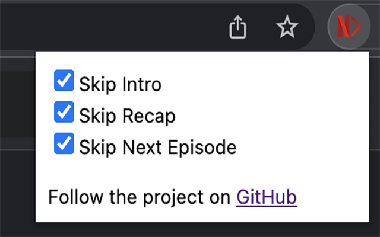This screenshot has width=380, height=237.
Task: Click the red arrow beside the N logo
Action: click(x=356, y=26)
